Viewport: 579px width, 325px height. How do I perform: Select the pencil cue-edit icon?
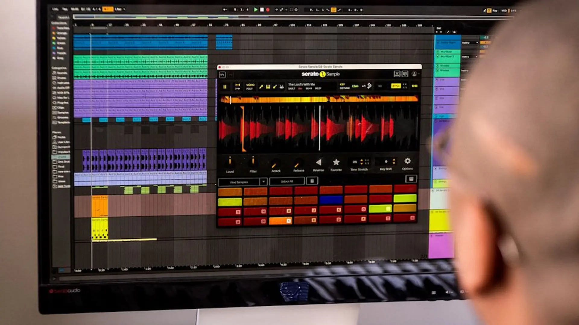click(275, 87)
